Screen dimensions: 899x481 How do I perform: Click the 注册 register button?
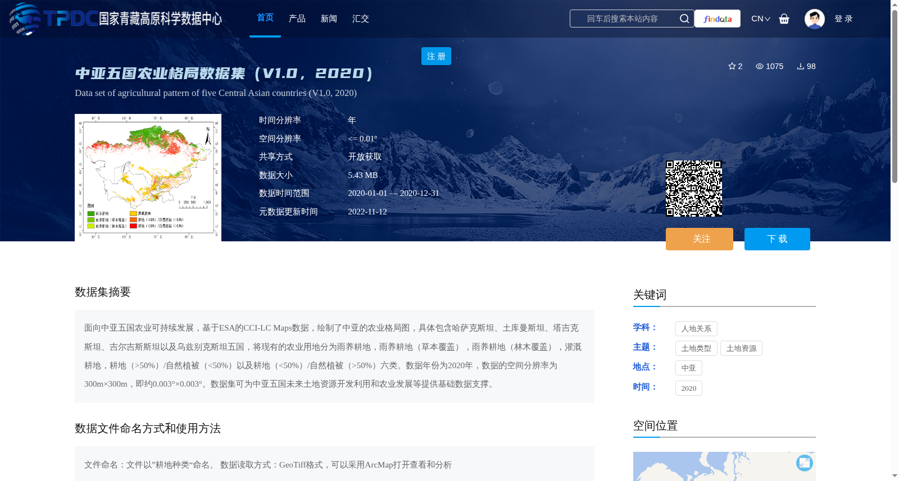pos(436,56)
